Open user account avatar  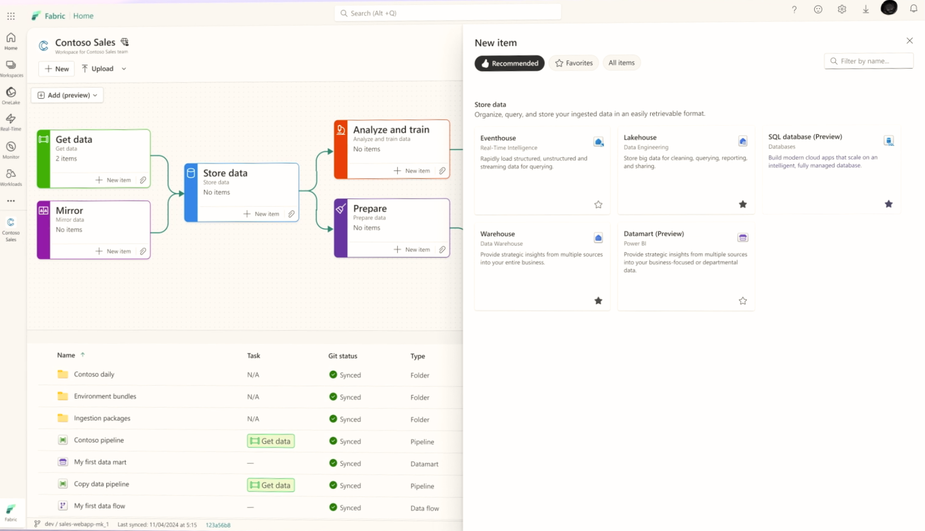coord(889,8)
